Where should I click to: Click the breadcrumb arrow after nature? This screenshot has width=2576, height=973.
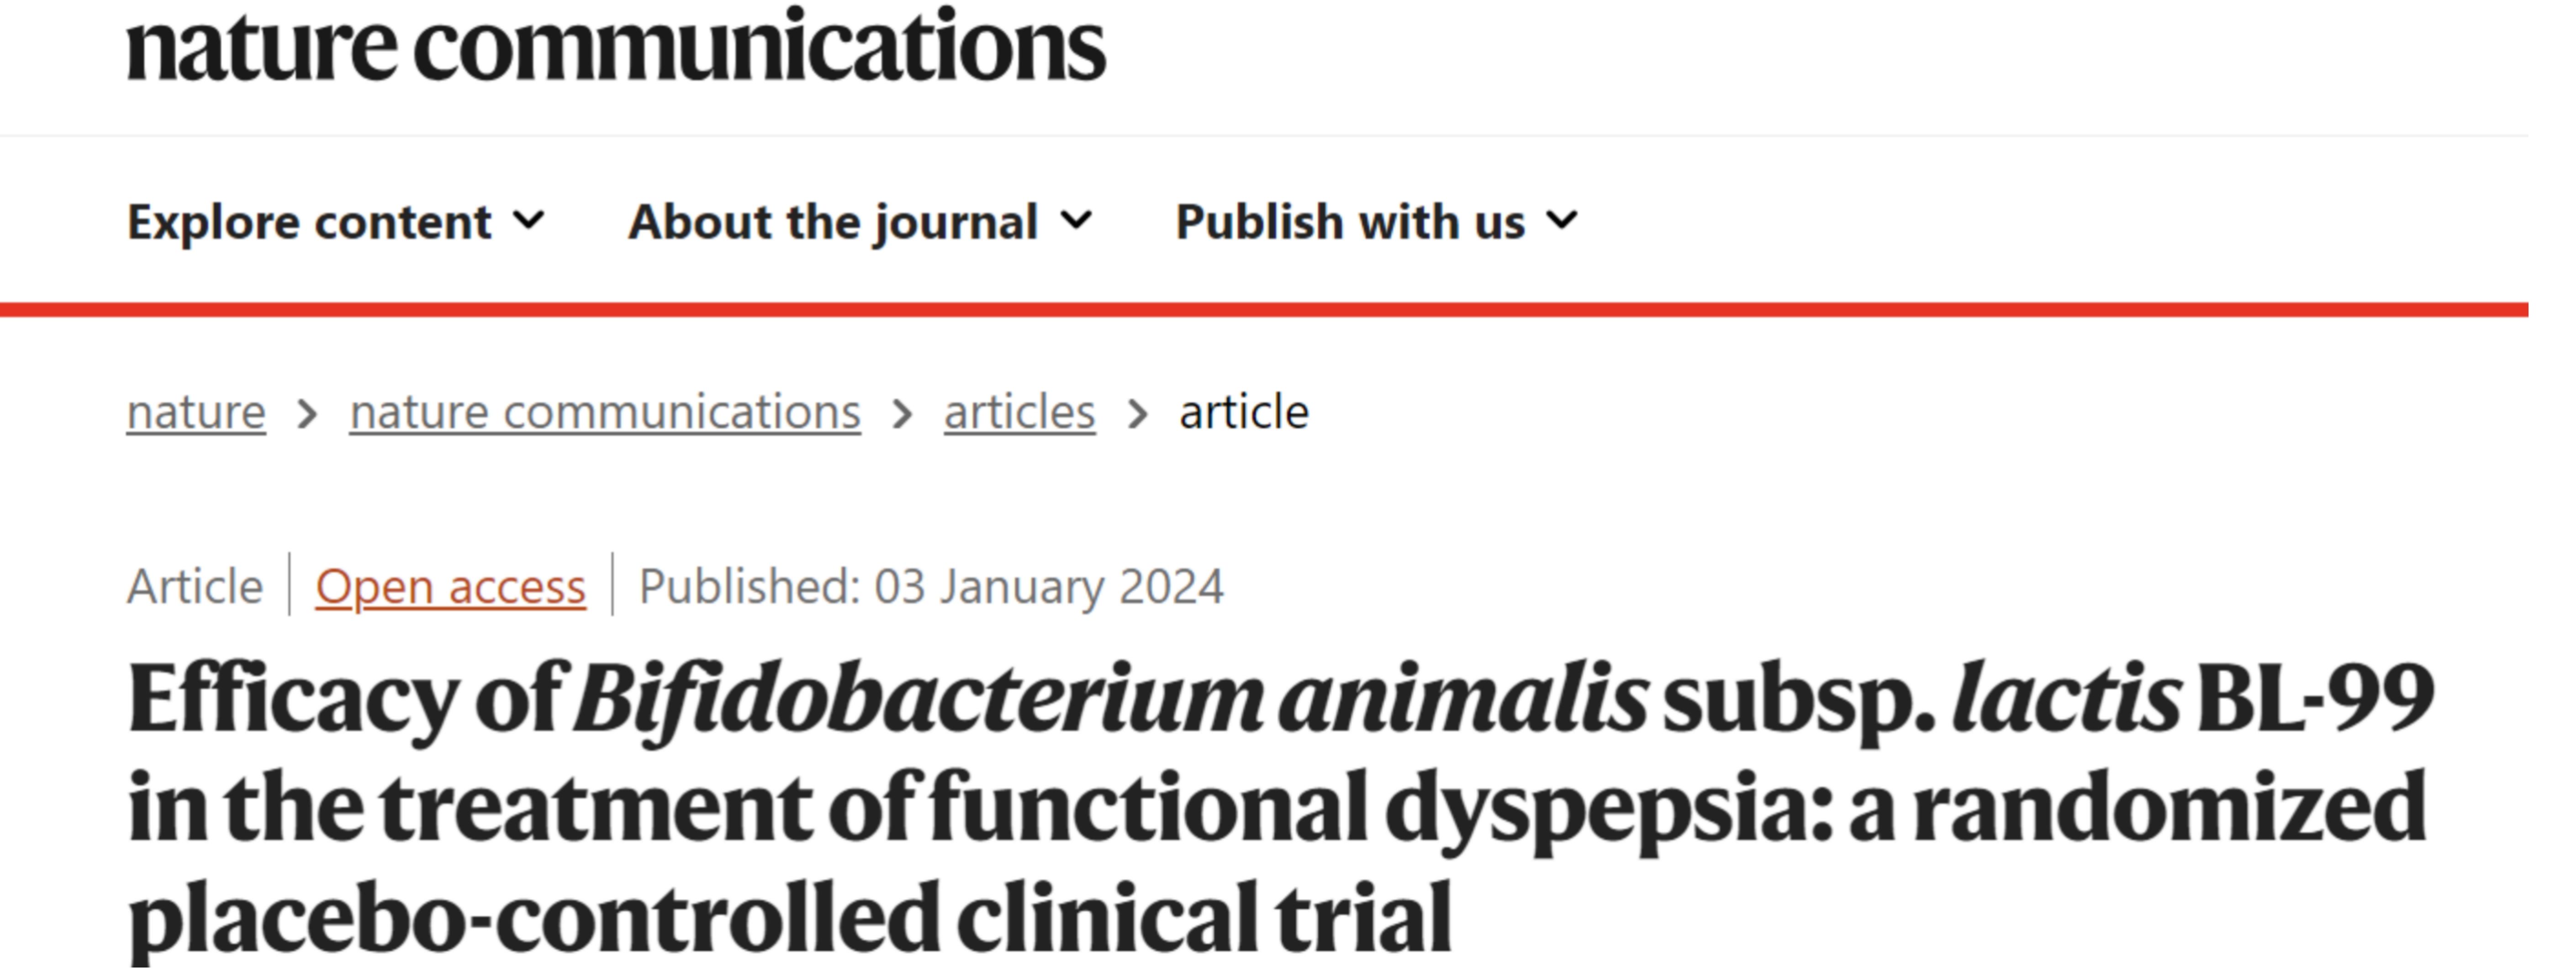(307, 413)
